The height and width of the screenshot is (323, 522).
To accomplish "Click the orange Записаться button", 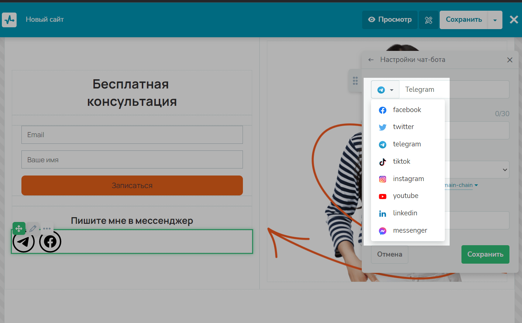I will coord(132,185).
